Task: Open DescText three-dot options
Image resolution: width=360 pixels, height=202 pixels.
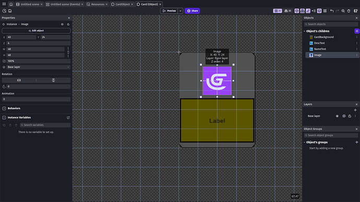Action: (x=356, y=43)
